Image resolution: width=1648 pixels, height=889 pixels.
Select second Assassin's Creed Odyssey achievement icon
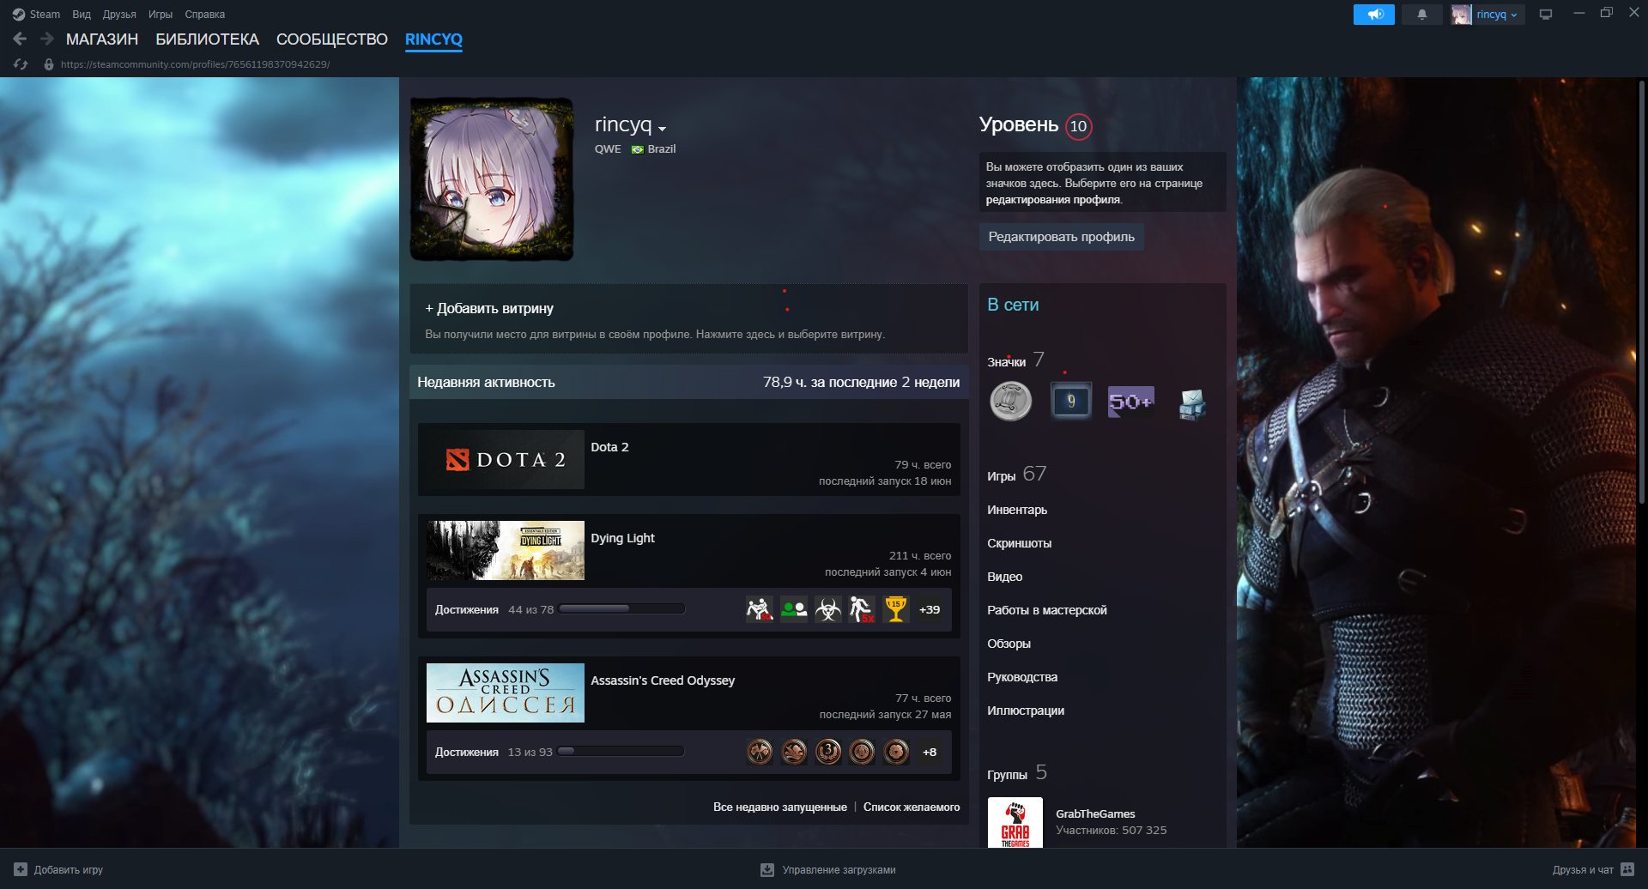point(794,752)
